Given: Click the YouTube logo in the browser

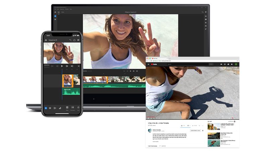Looking at the screenshot, I should [x=154, y=64].
